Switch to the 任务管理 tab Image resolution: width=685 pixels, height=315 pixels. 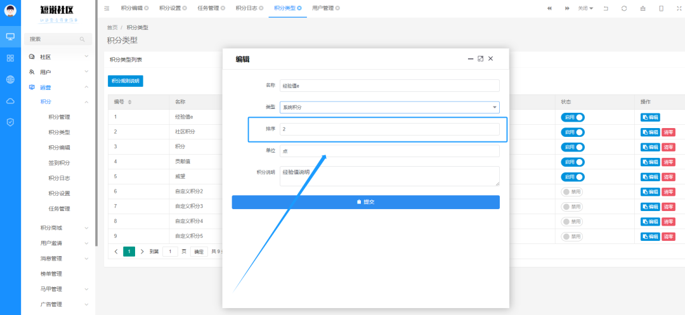209,8
